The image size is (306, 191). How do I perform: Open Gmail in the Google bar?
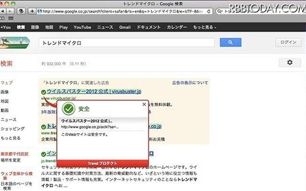point(125,27)
